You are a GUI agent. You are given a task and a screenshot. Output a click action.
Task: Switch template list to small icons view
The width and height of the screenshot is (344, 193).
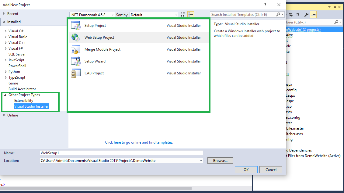click(x=183, y=14)
